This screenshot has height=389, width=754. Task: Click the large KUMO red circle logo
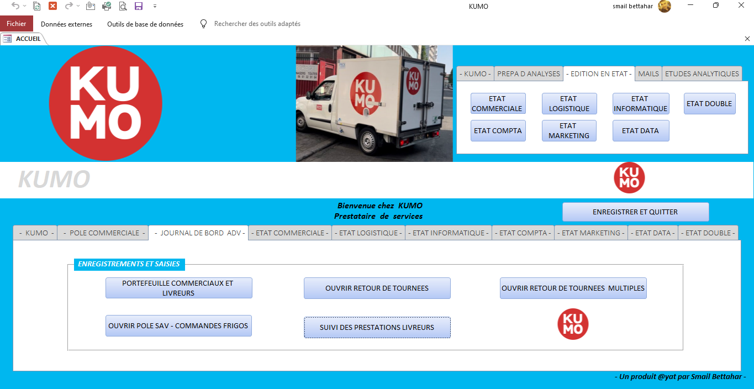click(106, 104)
